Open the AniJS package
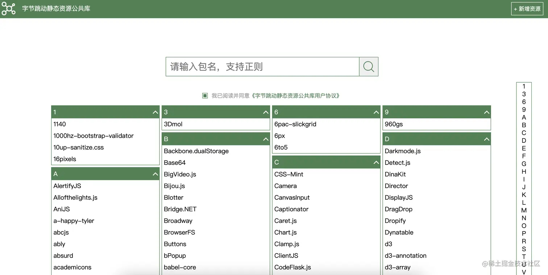Image resolution: width=548 pixels, height=275 pixels. tap(62, 209)
